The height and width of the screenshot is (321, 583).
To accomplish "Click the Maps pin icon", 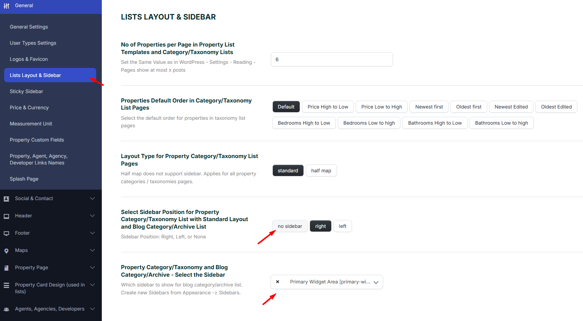I will coord(6,251).
